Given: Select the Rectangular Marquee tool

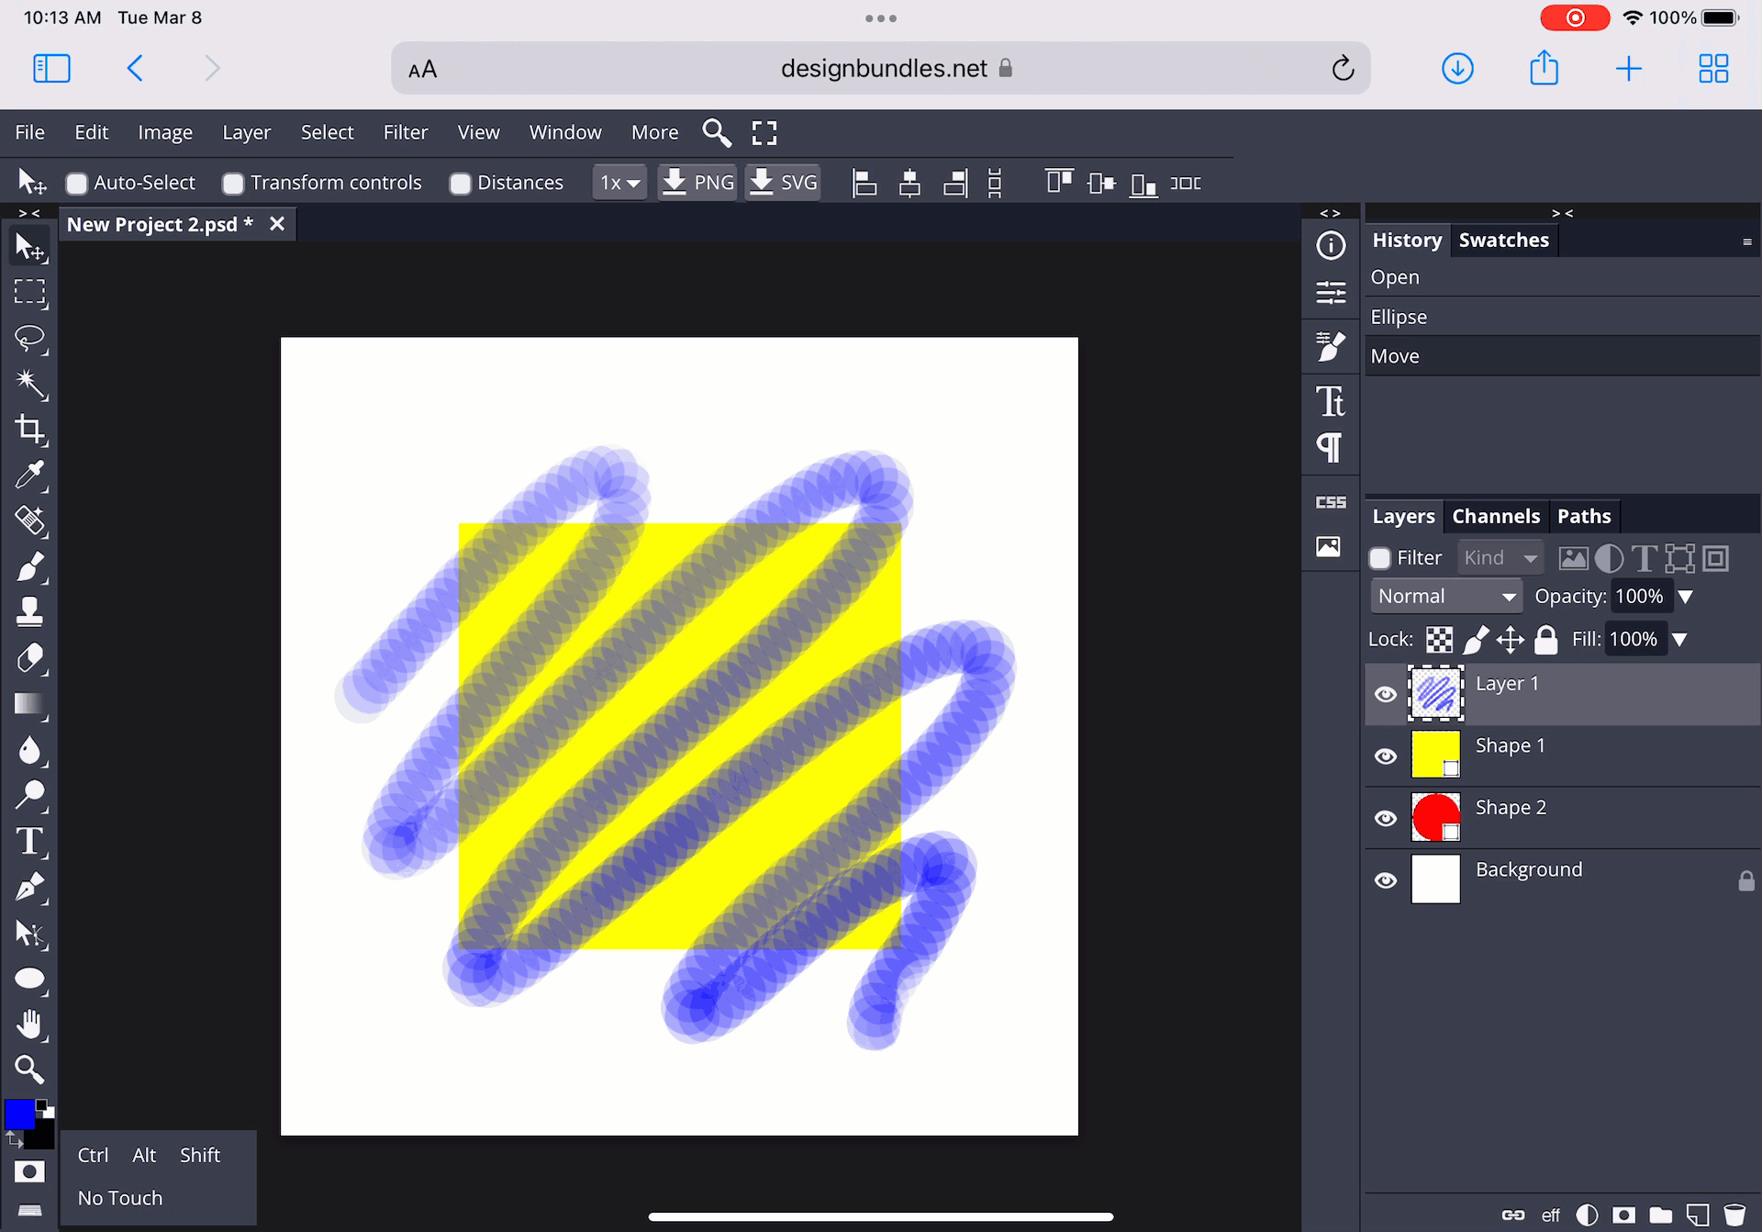Looking at the screenshot, I should pos(30,293).
